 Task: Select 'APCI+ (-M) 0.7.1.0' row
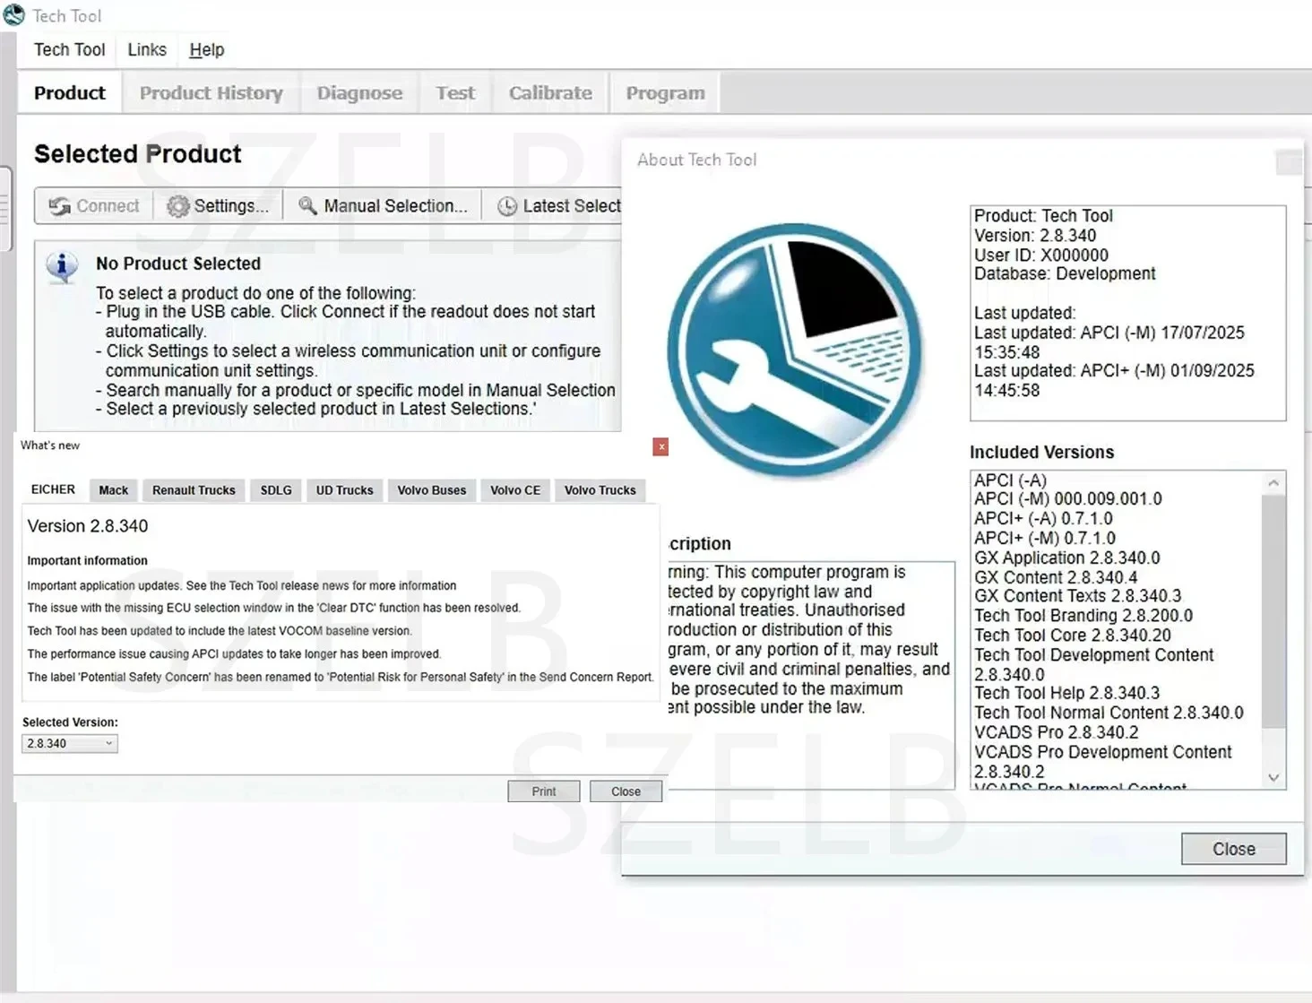tap(1045, 539)
